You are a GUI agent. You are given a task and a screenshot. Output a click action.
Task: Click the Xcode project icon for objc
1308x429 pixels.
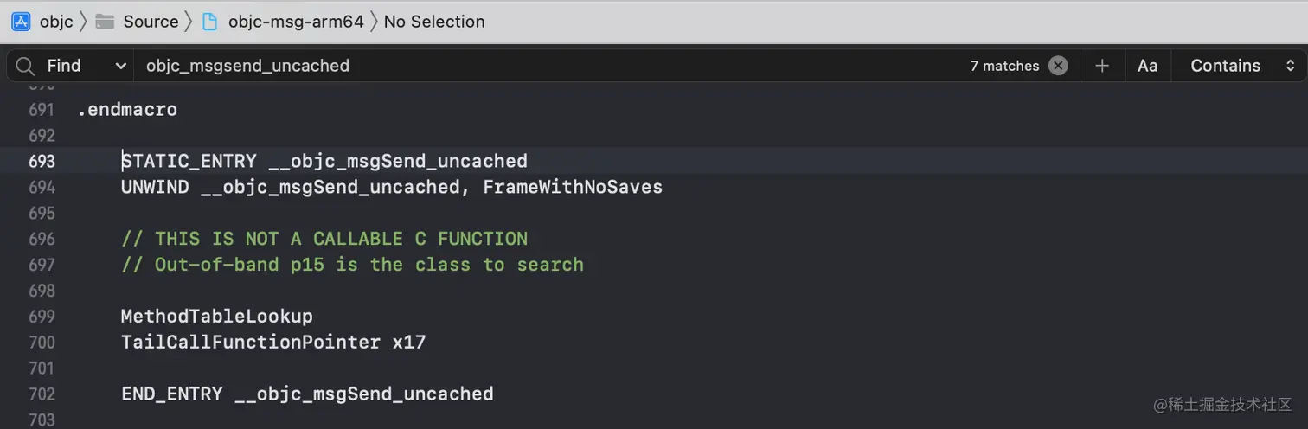[x=21, y=22]
